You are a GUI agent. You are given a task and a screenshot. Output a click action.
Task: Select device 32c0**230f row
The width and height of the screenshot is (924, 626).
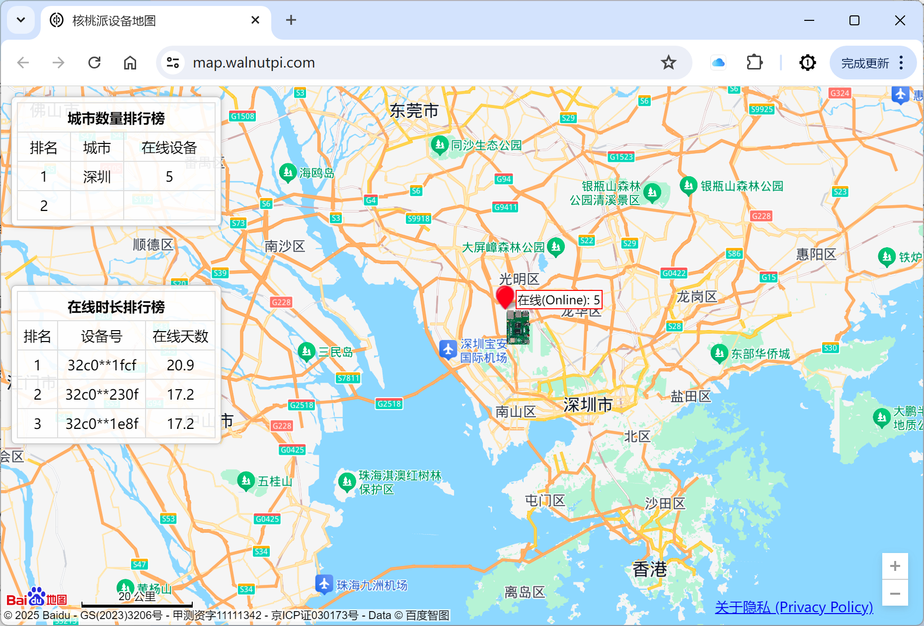(x=116, y=394)
